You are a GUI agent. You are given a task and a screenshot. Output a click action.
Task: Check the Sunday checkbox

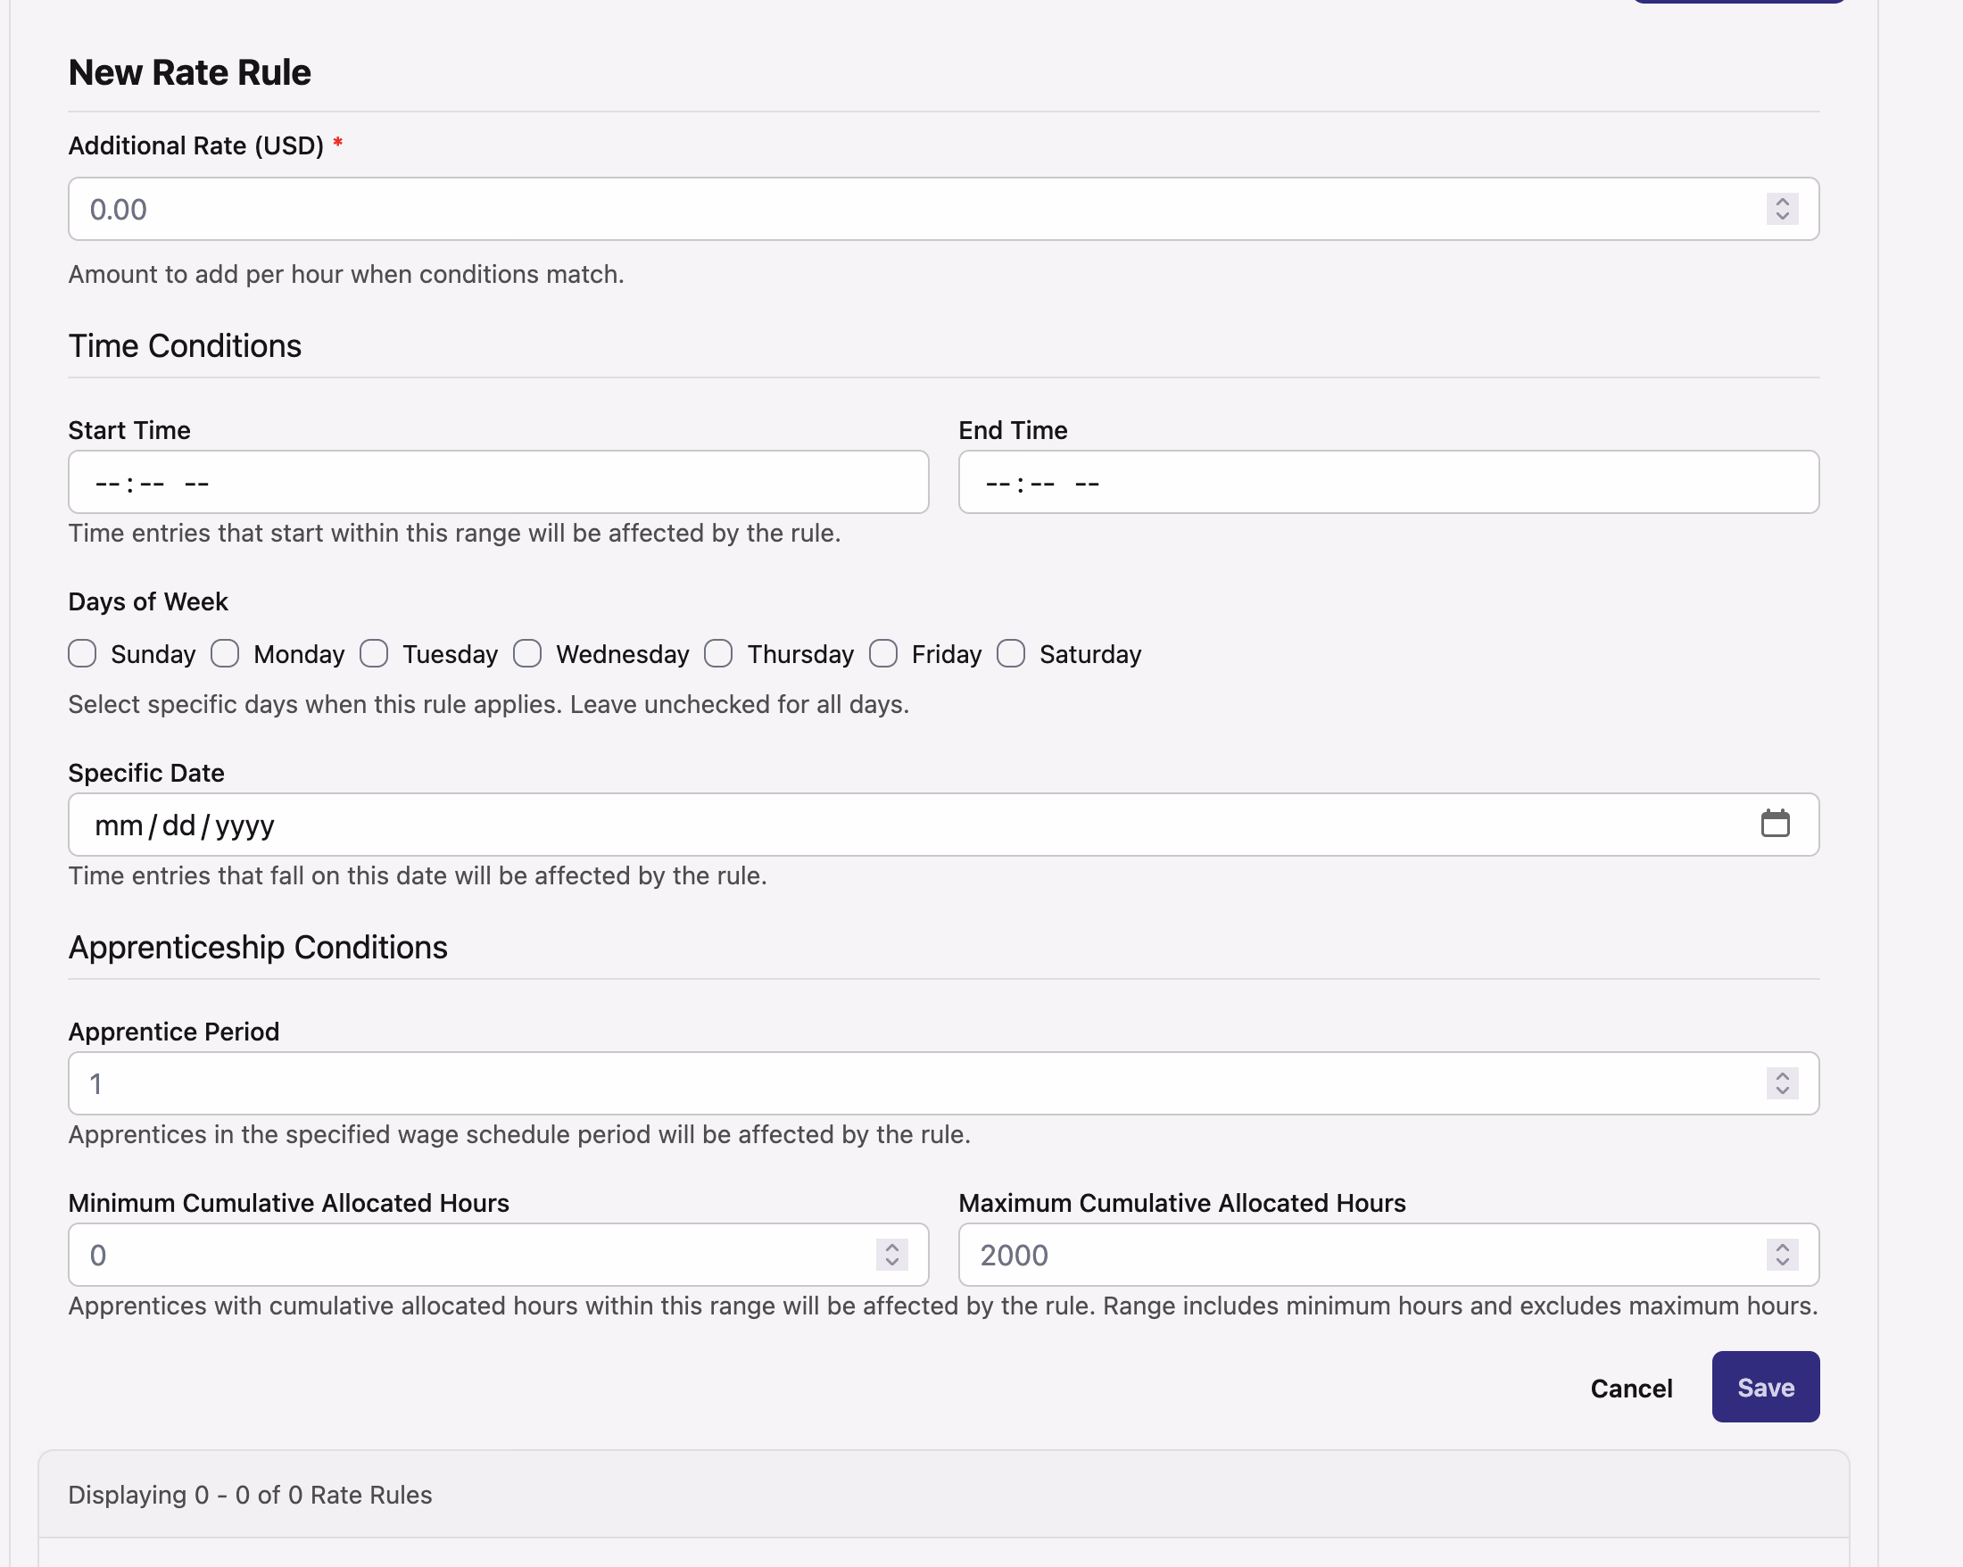pos(82,654)
